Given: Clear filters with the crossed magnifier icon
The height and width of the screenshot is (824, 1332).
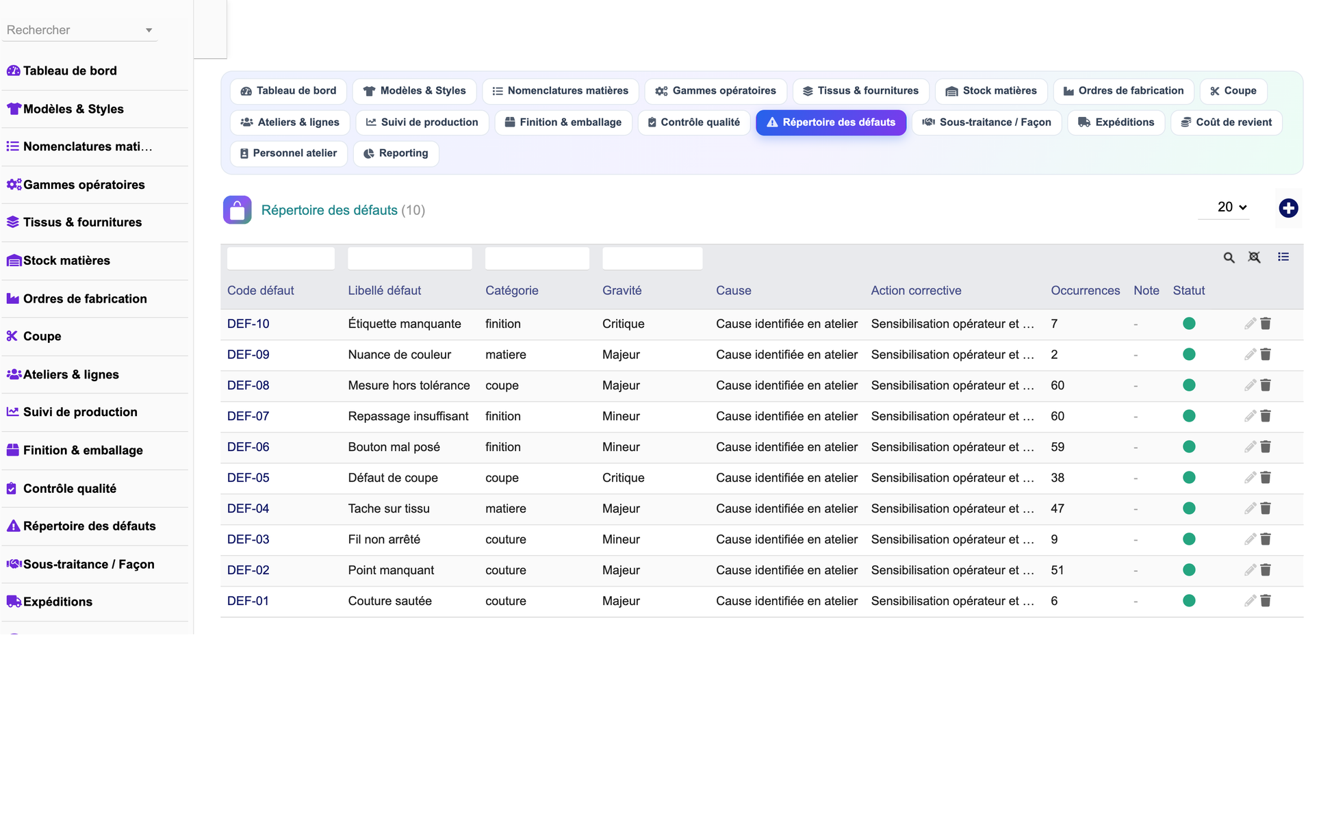Looking at the screenshot, I should tap(1254, 257).
